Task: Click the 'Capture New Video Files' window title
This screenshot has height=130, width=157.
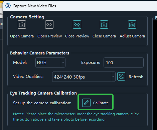Action: tap(34, 6)
